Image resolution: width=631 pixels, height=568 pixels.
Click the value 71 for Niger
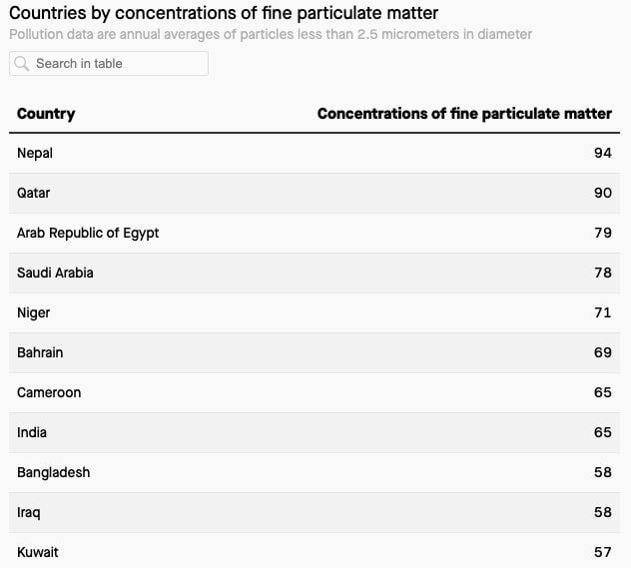click(x=603, y=313)
